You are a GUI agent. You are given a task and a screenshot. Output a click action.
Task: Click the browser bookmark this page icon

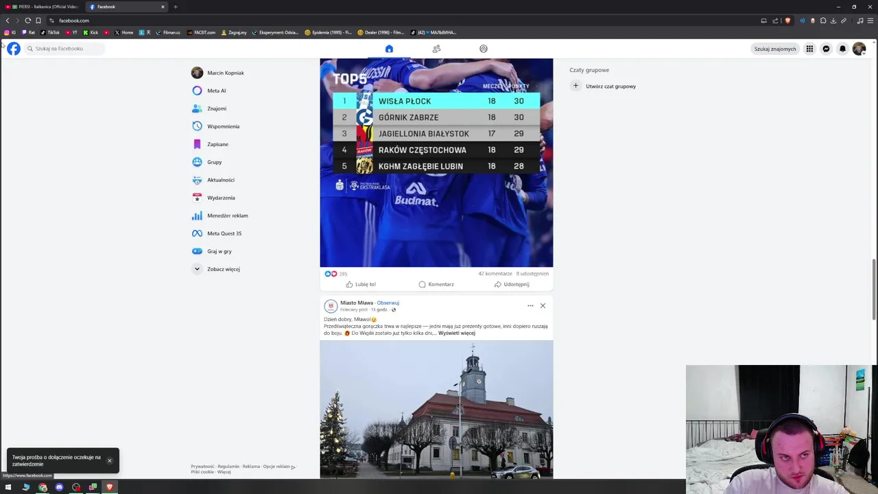pyautogui.click(x=38, y=21)
